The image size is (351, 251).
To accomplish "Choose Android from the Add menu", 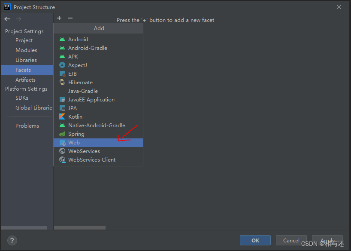I will tap(98, 40).
